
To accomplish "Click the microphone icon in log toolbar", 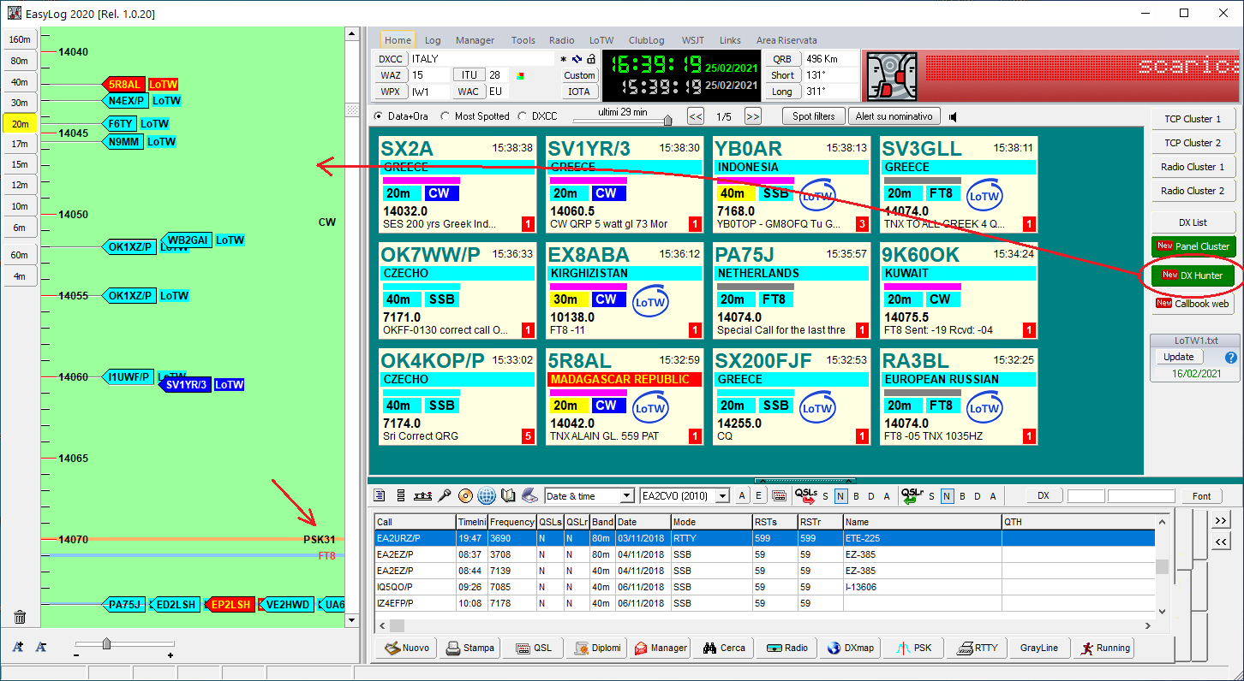I will pyautogui.click(x=444, y=496).
